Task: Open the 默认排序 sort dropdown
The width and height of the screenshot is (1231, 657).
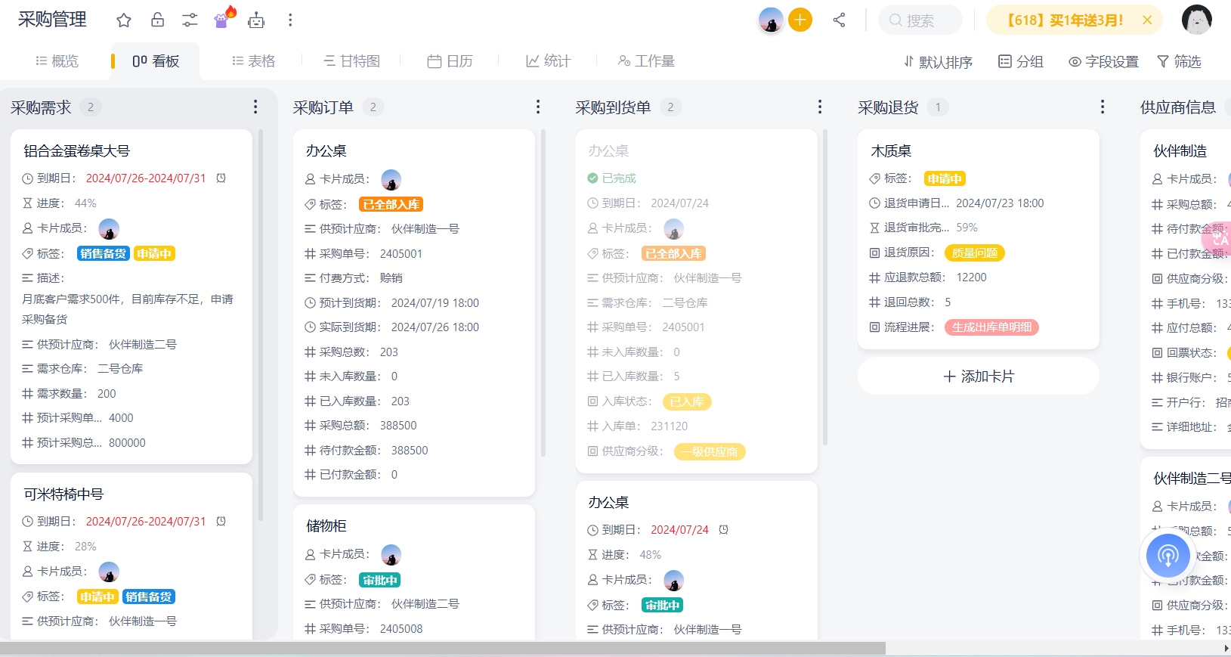Action: (x=938, y=62)
